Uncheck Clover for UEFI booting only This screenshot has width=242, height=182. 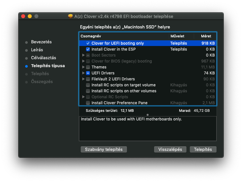[x=88, y=43]
